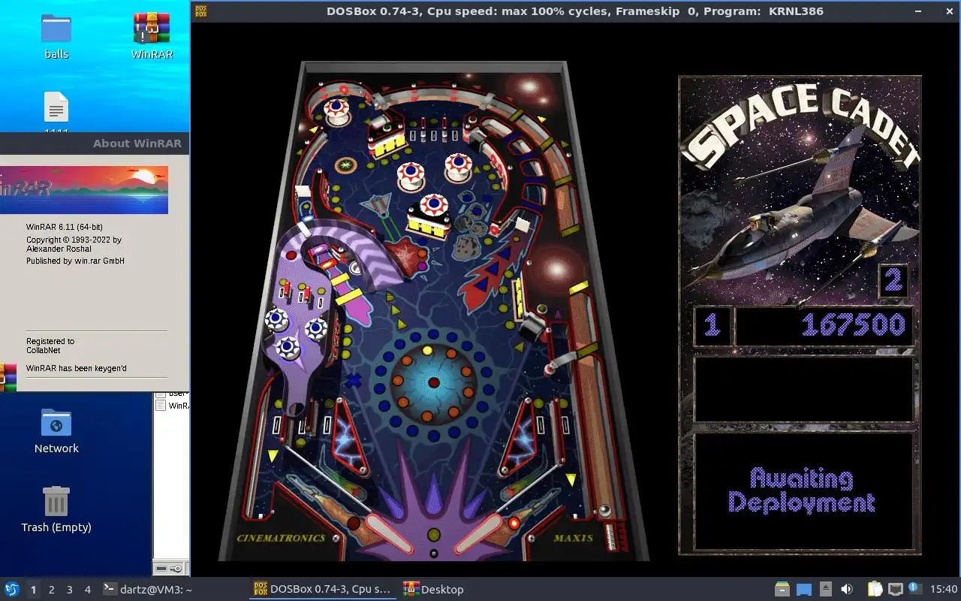Image resolution: width=961 pixels, height=601 pixels.
Task: Click the blue square tray icon
Action: click(804, 590)
